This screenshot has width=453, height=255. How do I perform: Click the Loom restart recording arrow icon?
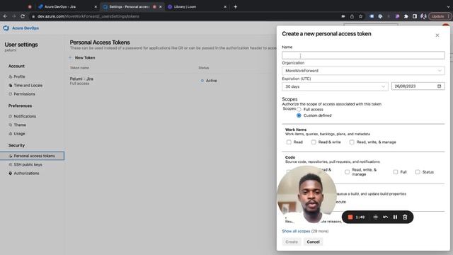(385, 217)
